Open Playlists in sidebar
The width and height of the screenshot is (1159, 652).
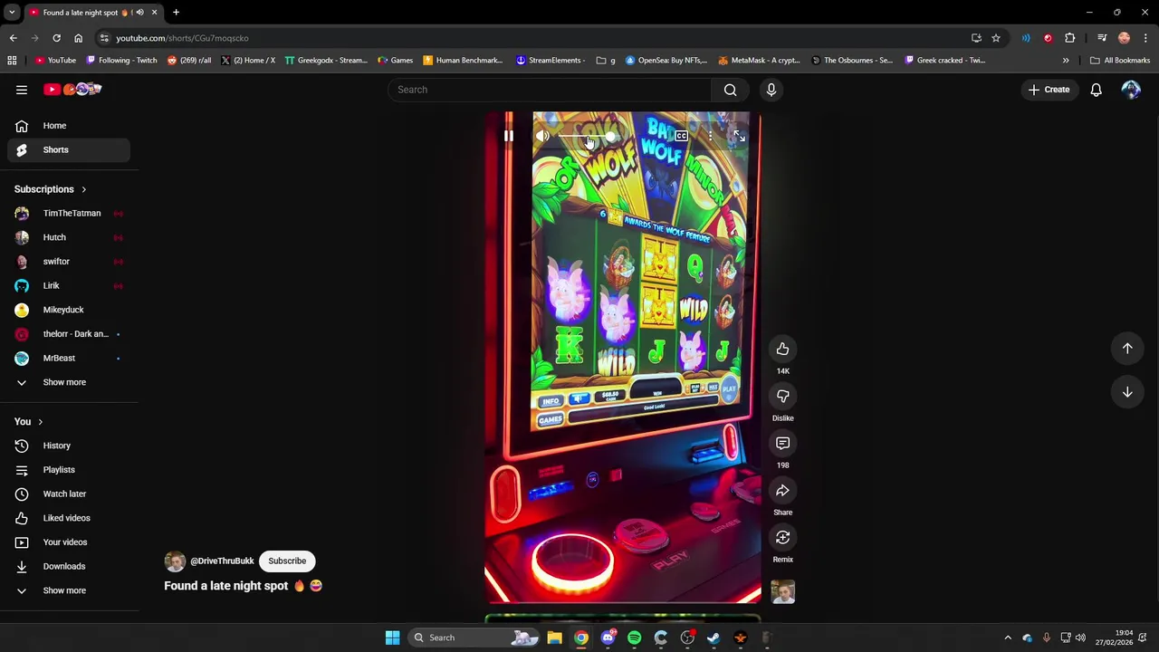pyautogui.click(x=69, y=469)
